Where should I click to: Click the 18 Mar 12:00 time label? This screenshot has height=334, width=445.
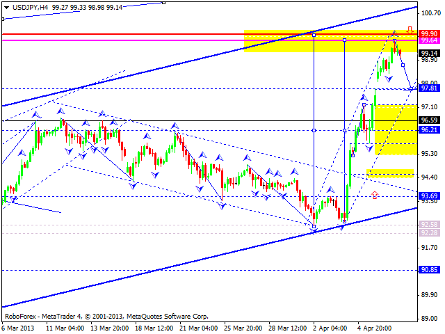click(x=154, y=328)
